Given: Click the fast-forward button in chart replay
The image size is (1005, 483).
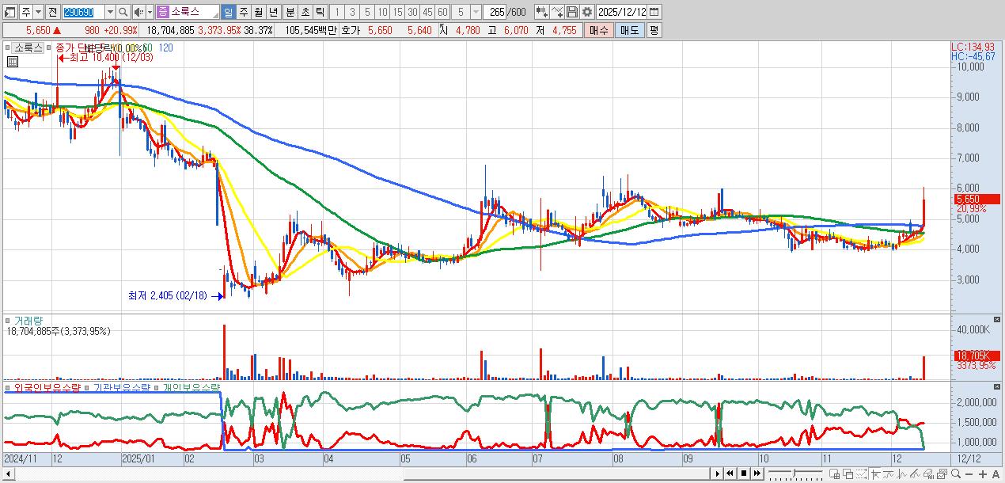Looking at the screenshot, I should (757, 473).
